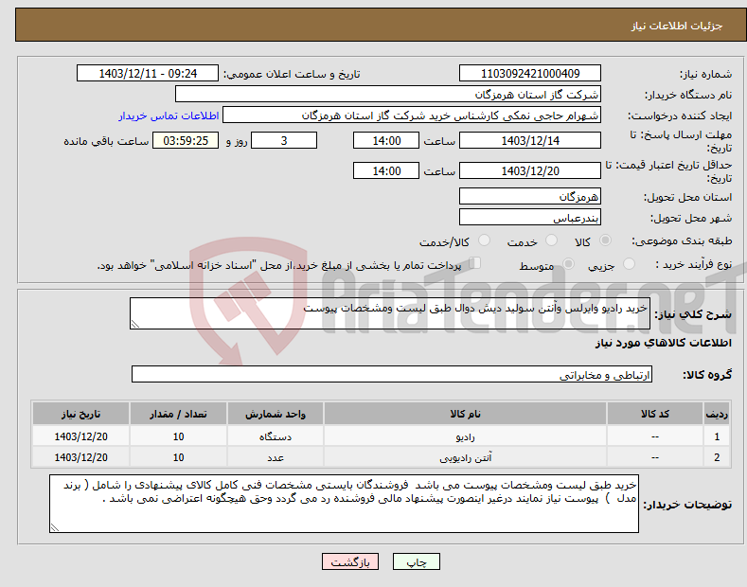Click the price validity date 1403/12/20 field
The height and width of the screenshot is (587, 747).
[x=530, y=170]
